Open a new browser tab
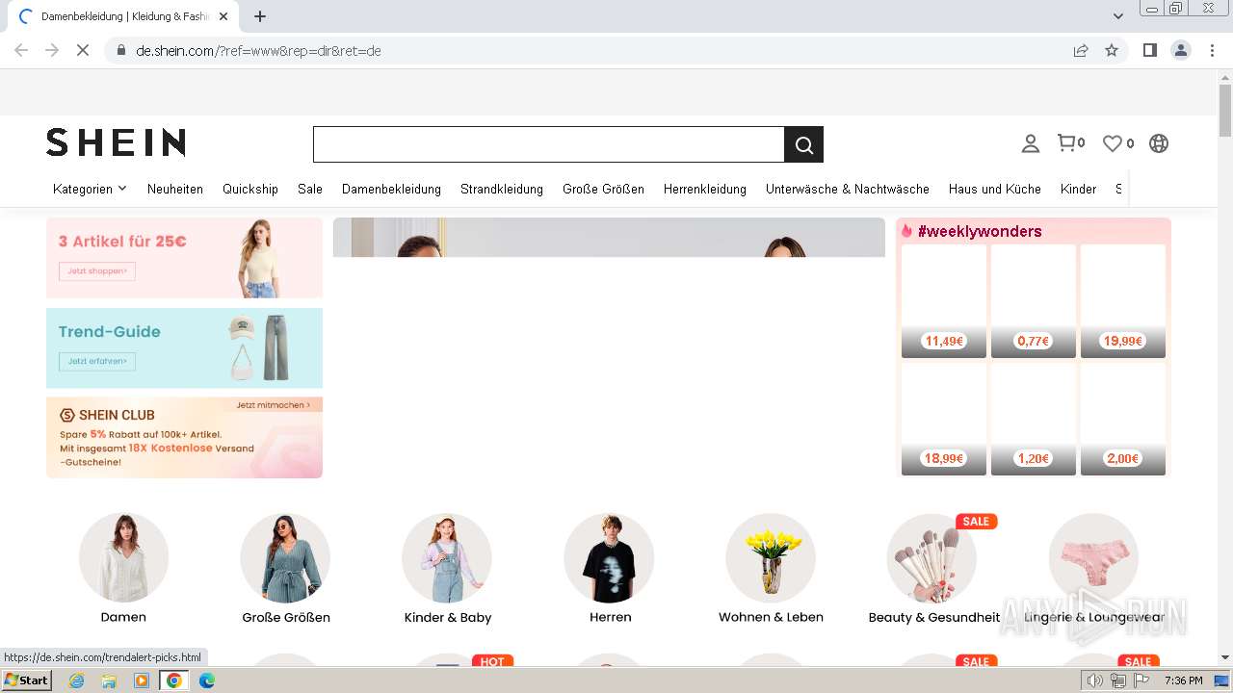 (260, 16)
